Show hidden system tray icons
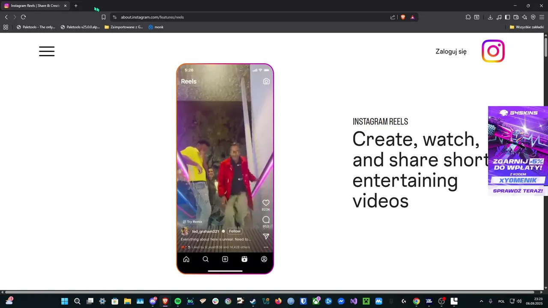 (x=481, y=301)
